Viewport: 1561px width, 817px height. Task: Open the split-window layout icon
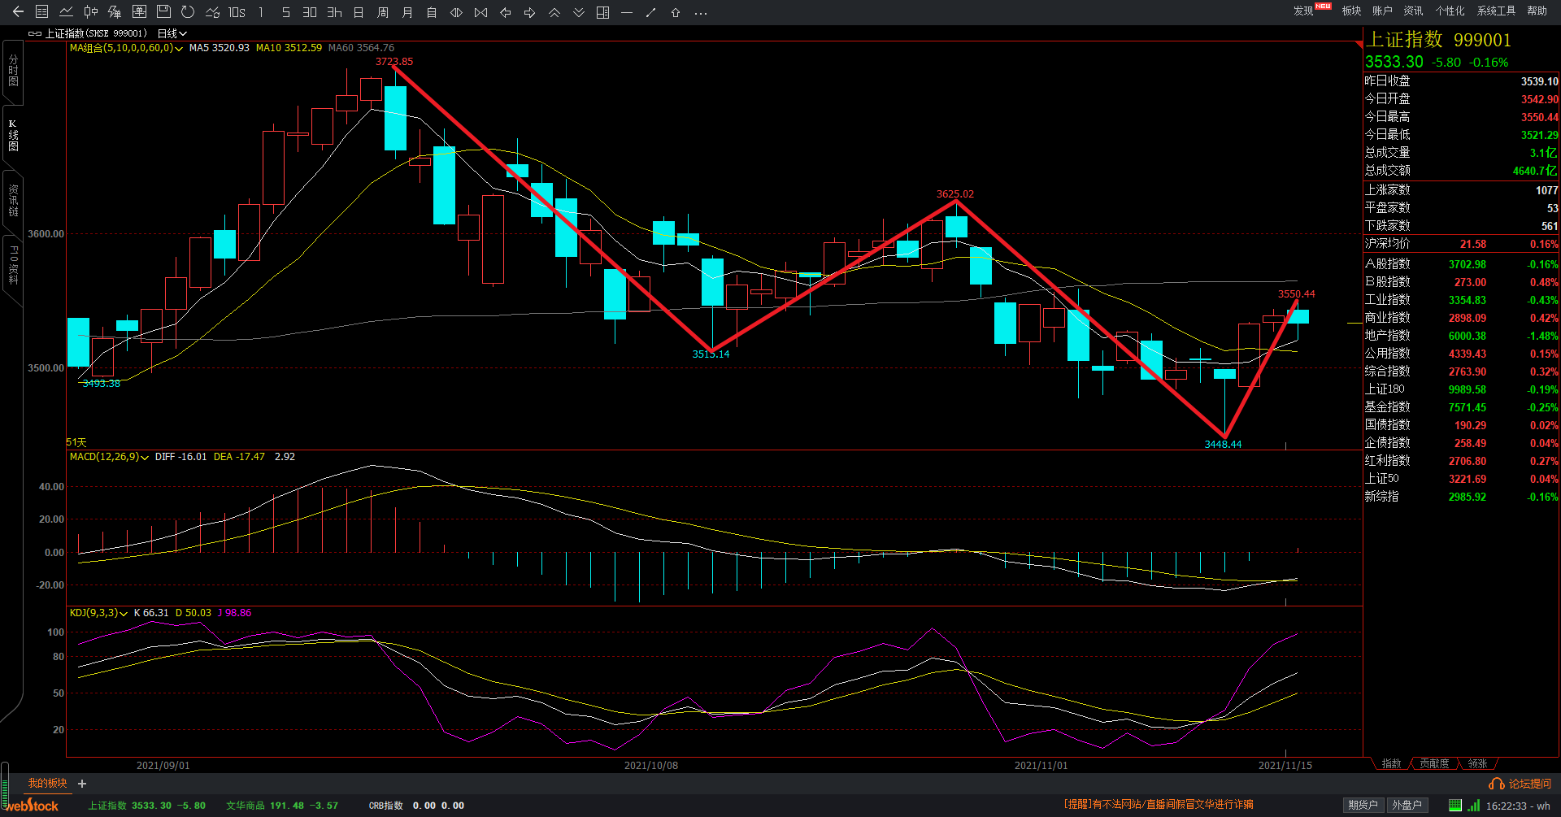[x=602, y=12]
